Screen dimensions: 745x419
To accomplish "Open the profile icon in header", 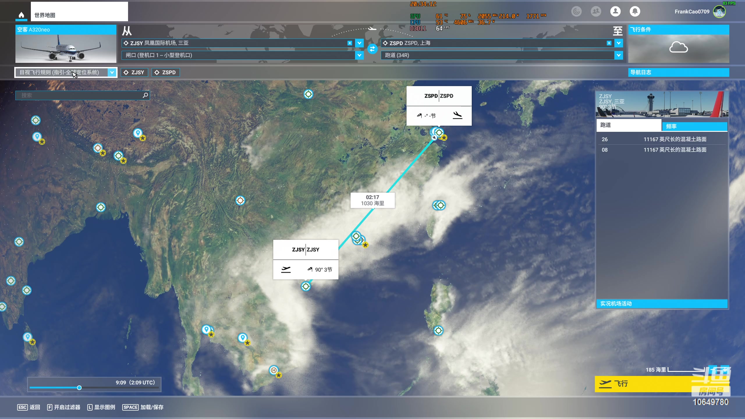I will [x=615, y=11].
